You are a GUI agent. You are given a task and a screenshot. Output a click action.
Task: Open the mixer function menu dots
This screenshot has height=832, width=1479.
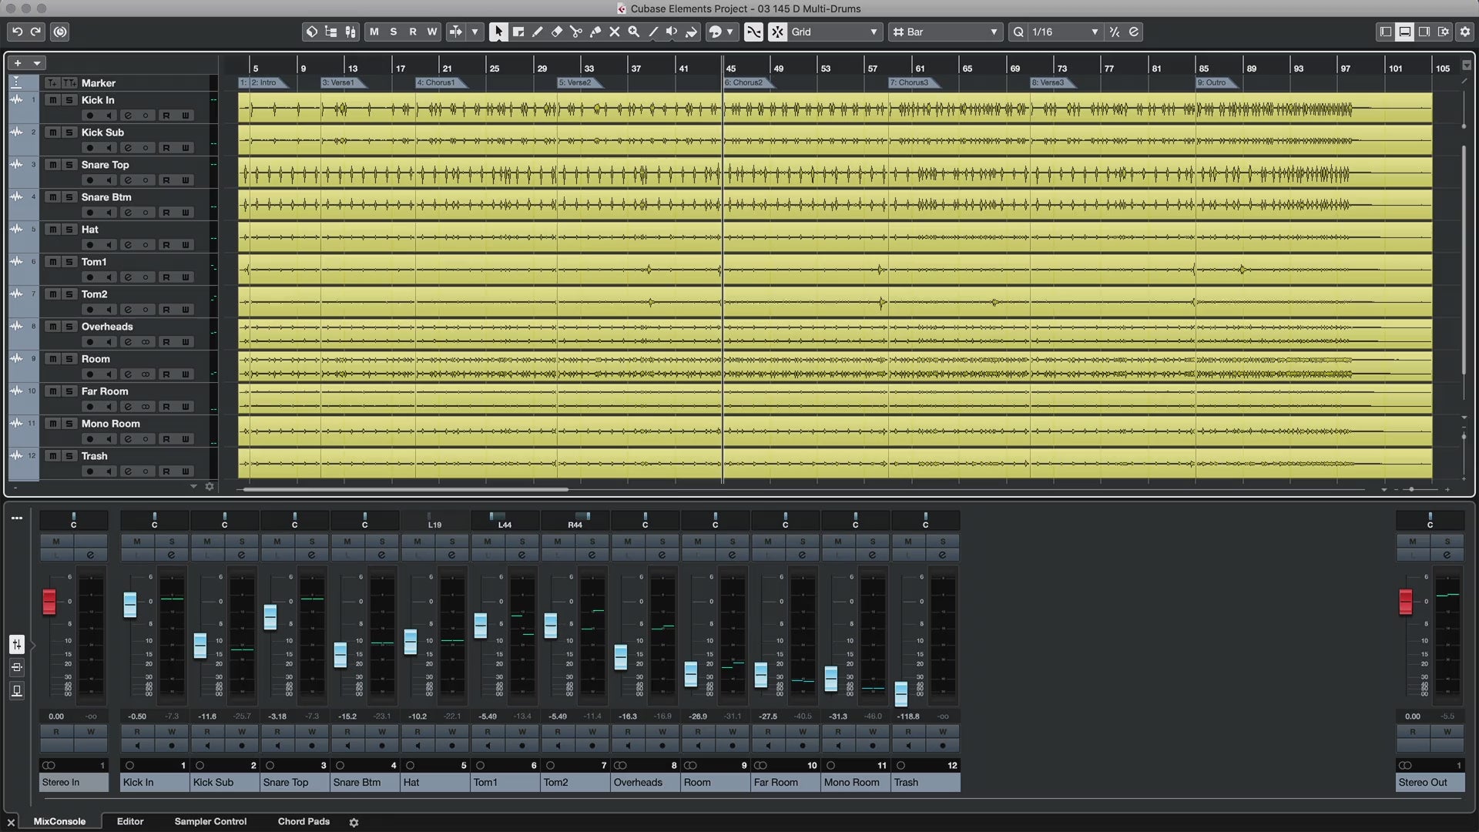pos(16,518)
